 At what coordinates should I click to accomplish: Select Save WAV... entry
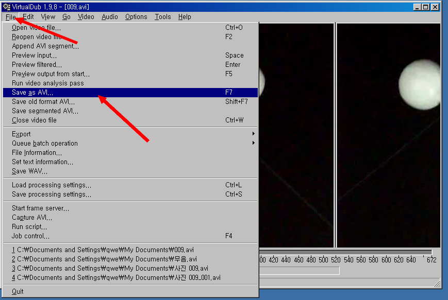click(x=130, y=171)
